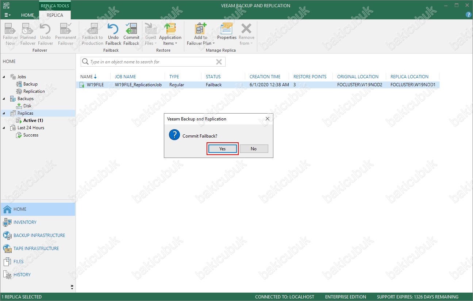Screen dimensions: 473x301
Task: Select Backups in the tree
Action: (25, 99)
